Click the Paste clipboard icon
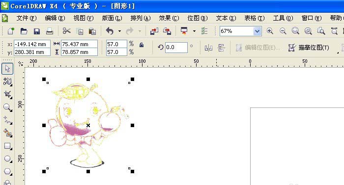The width and height of the screenshot is (344, 185). pos(92,31)
